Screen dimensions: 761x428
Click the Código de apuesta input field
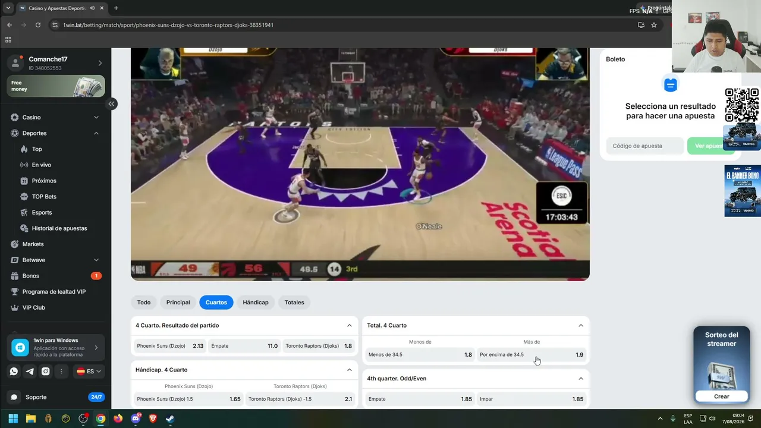[x=644, y=146]
